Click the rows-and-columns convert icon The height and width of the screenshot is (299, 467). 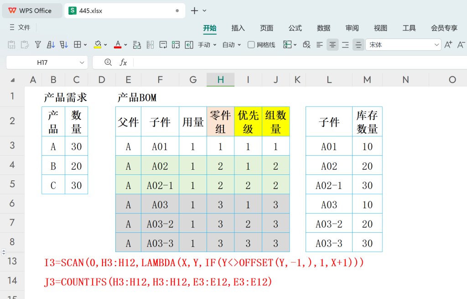[x=137, y=45]
